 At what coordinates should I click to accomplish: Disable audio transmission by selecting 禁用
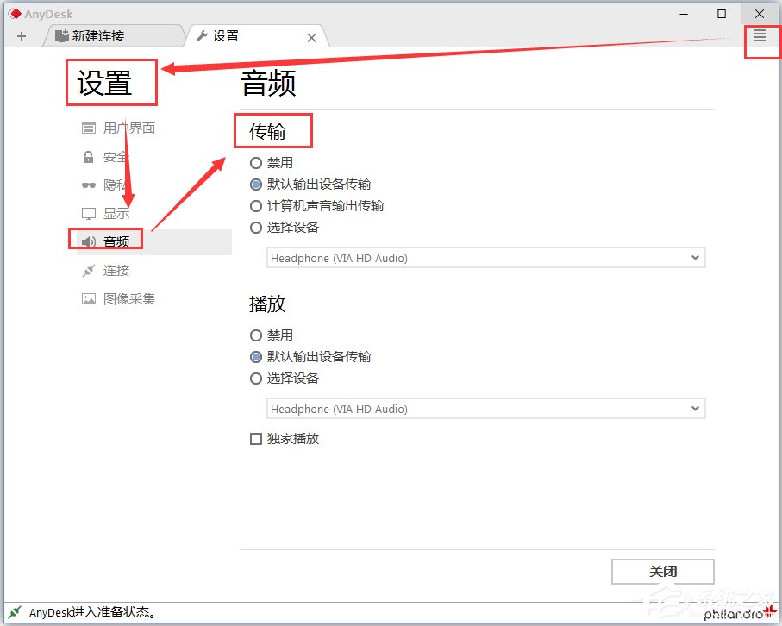256,162
